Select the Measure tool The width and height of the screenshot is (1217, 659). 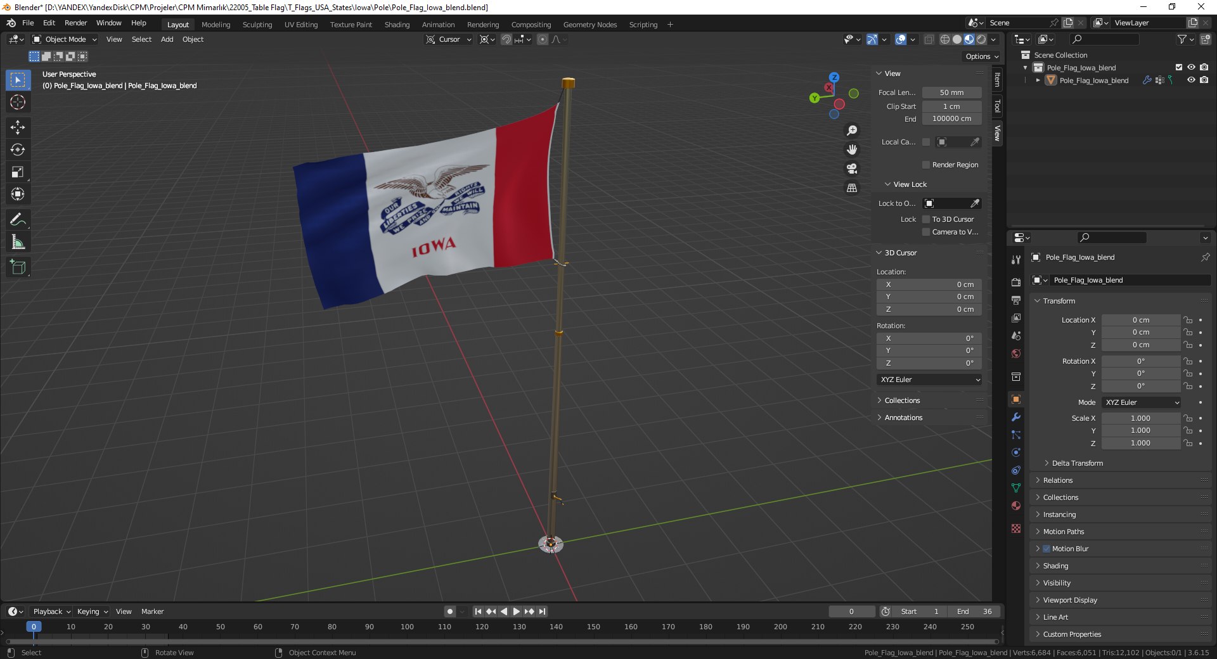coord(18,242)
